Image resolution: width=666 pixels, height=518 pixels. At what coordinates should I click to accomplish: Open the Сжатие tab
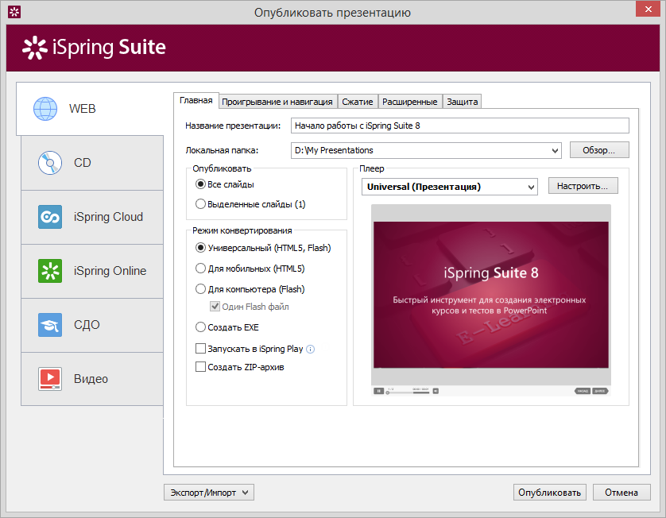(x=358, y=102)
